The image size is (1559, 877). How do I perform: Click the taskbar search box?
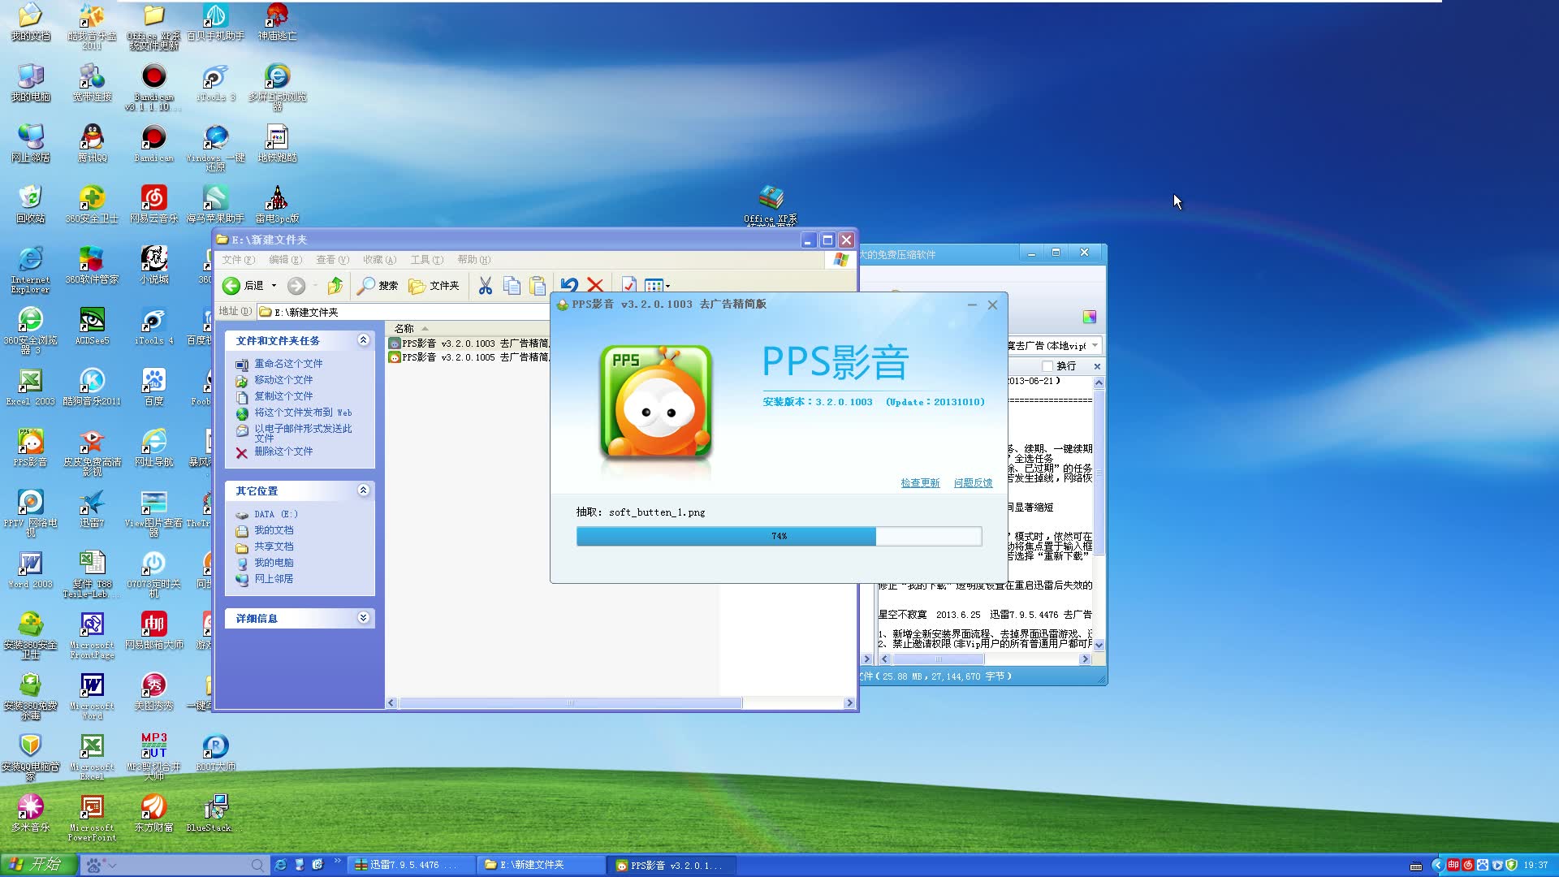click(176, 866)
